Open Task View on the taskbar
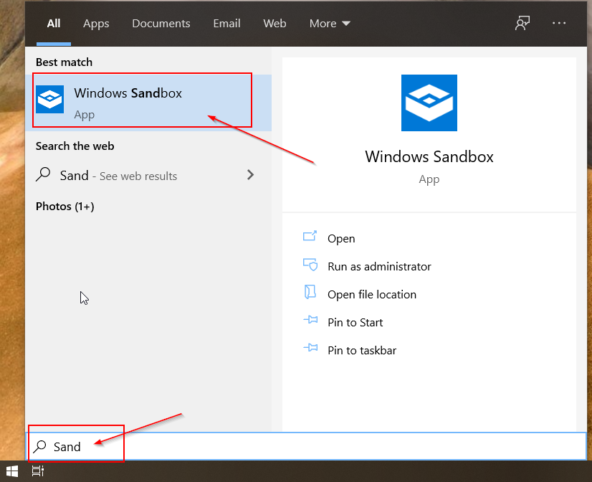 [38, 471]
